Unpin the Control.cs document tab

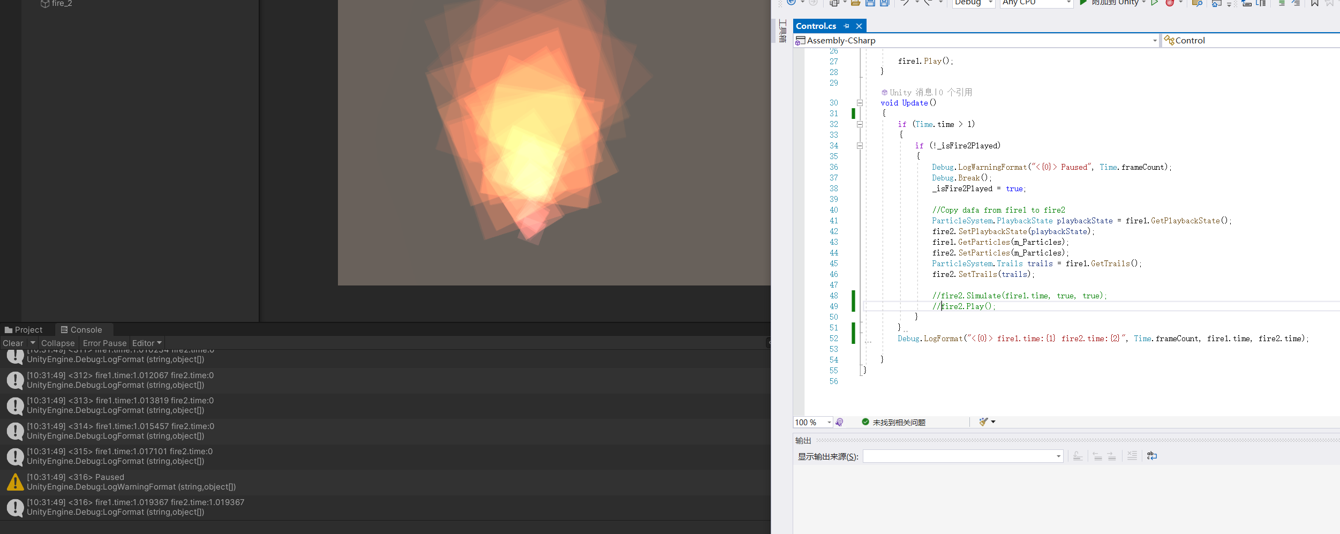click(846, 26)
